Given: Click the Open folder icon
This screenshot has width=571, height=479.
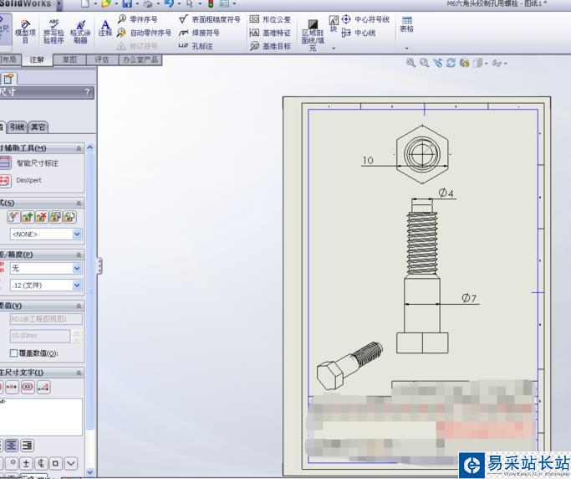Looking at the screenshot, I should click(106, 4).
